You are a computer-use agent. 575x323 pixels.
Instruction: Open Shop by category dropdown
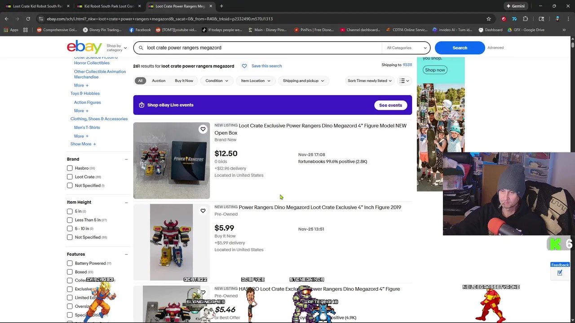[116, 48]
